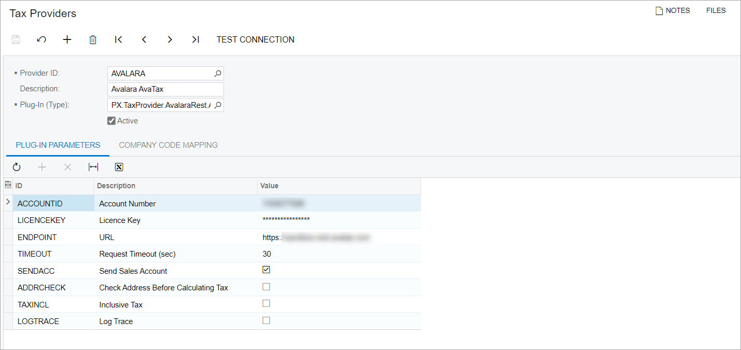The height and width of the screenshot is (350, 741).
Task: Go to the first record
Action: tap(118, 39)
